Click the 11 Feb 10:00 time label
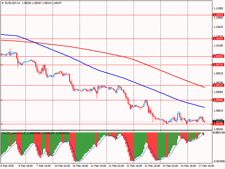 [x=98, y=166]
